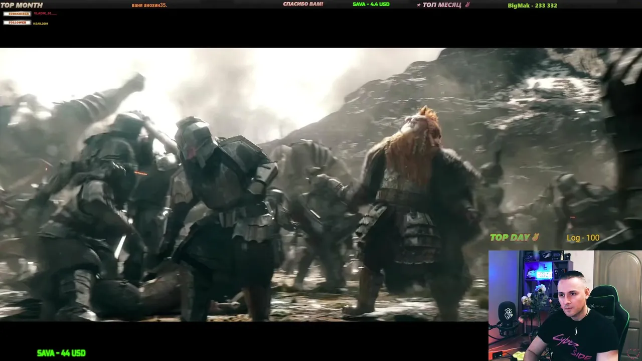642x361 pixels.
Task: Click the peace hand icon after TOP DAY
Action: pos(536,237)
